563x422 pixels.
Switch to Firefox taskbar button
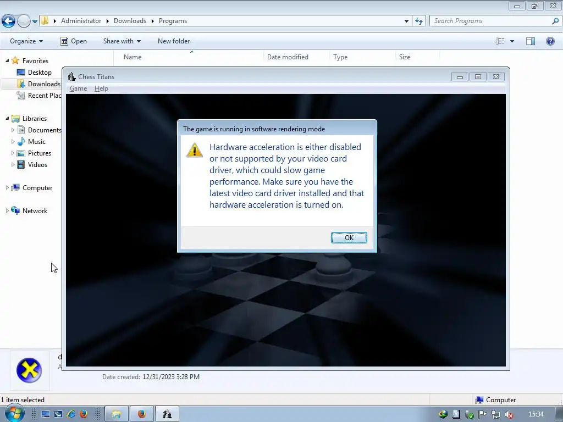[141, 414]
